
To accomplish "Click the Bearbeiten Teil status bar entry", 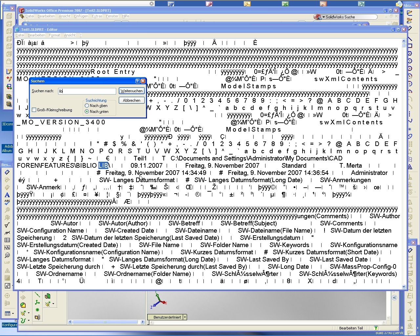I will coord(351,328).
